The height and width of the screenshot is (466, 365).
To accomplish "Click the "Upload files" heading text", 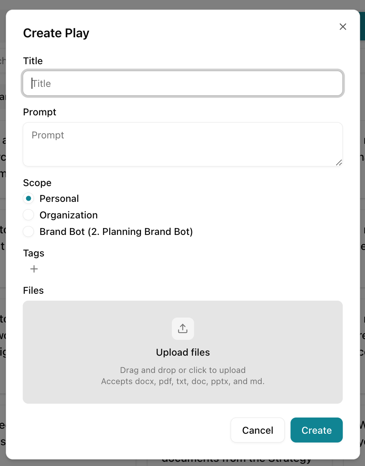I will point(183,353).
